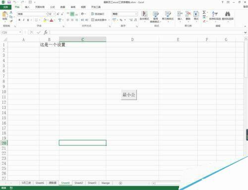Increase font size with larger A icon
Viewport: 248px width, 190px height.
(x=58, y=14)
